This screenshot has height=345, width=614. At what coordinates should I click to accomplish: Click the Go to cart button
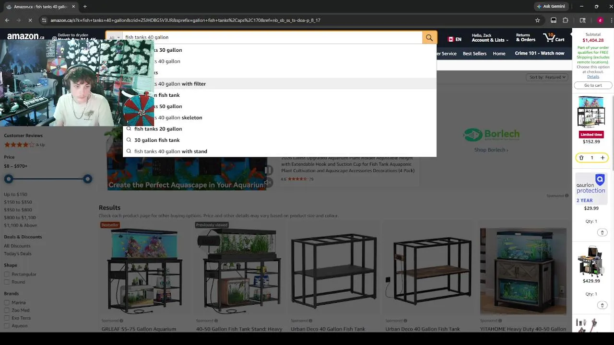click(593, 85)
